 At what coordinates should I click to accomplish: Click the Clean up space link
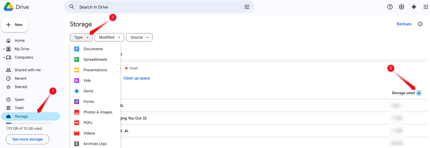[137, 78]
